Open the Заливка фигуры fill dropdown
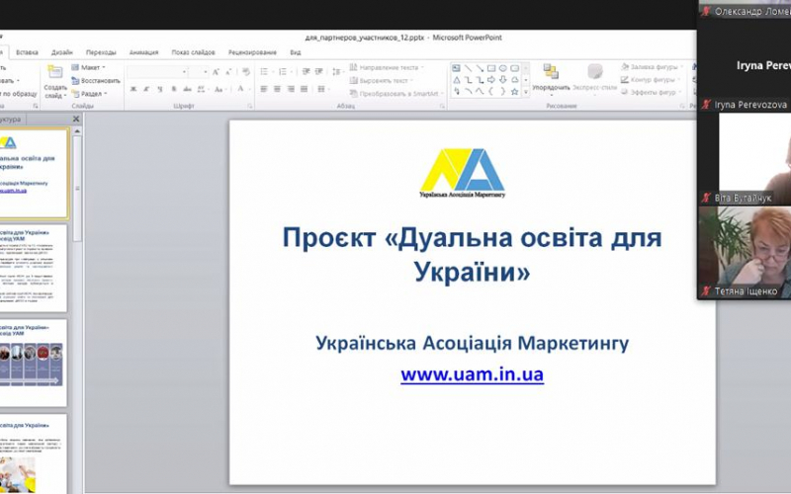Screen dimensions: 791x494 point(652,67)
